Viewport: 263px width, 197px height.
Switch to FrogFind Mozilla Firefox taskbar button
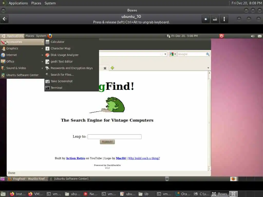(x=28, y=179)
